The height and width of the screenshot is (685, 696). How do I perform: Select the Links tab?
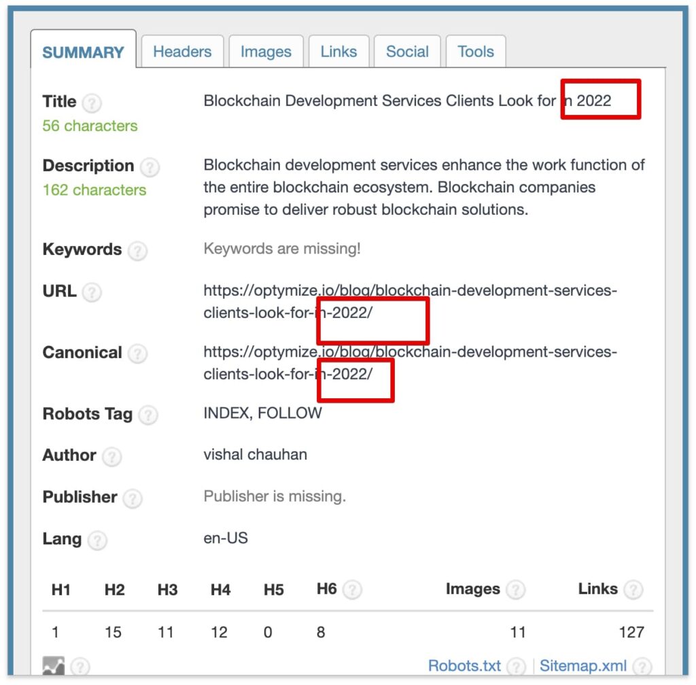click(x=338, y=52)
